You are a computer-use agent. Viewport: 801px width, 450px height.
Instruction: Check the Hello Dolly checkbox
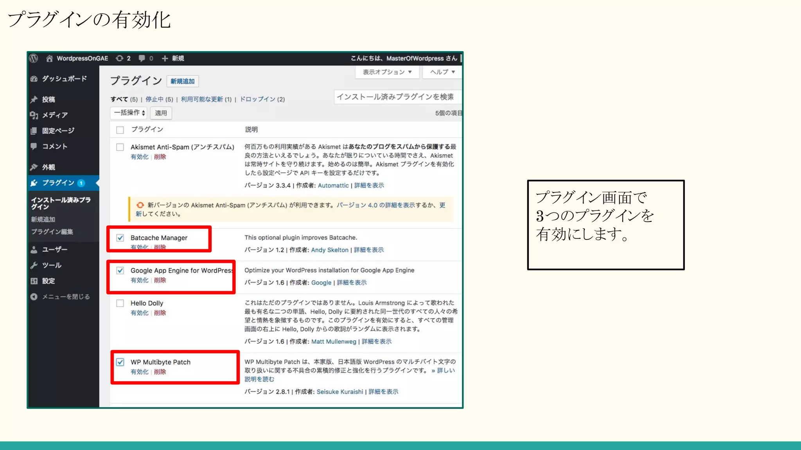[120, 303]
